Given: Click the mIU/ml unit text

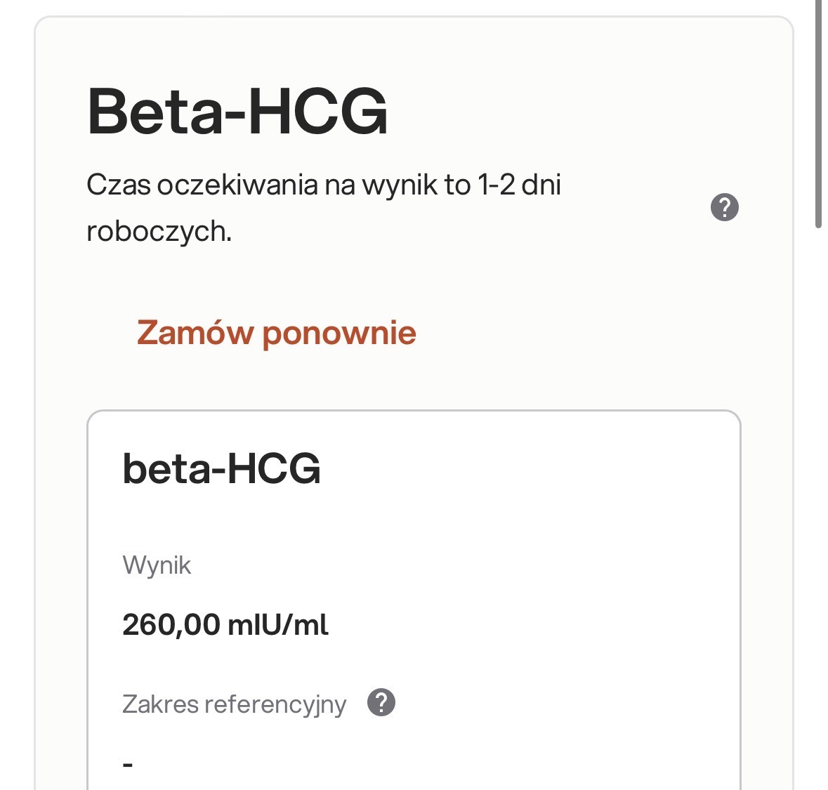Looking at the screenshot, I should 278,624.
